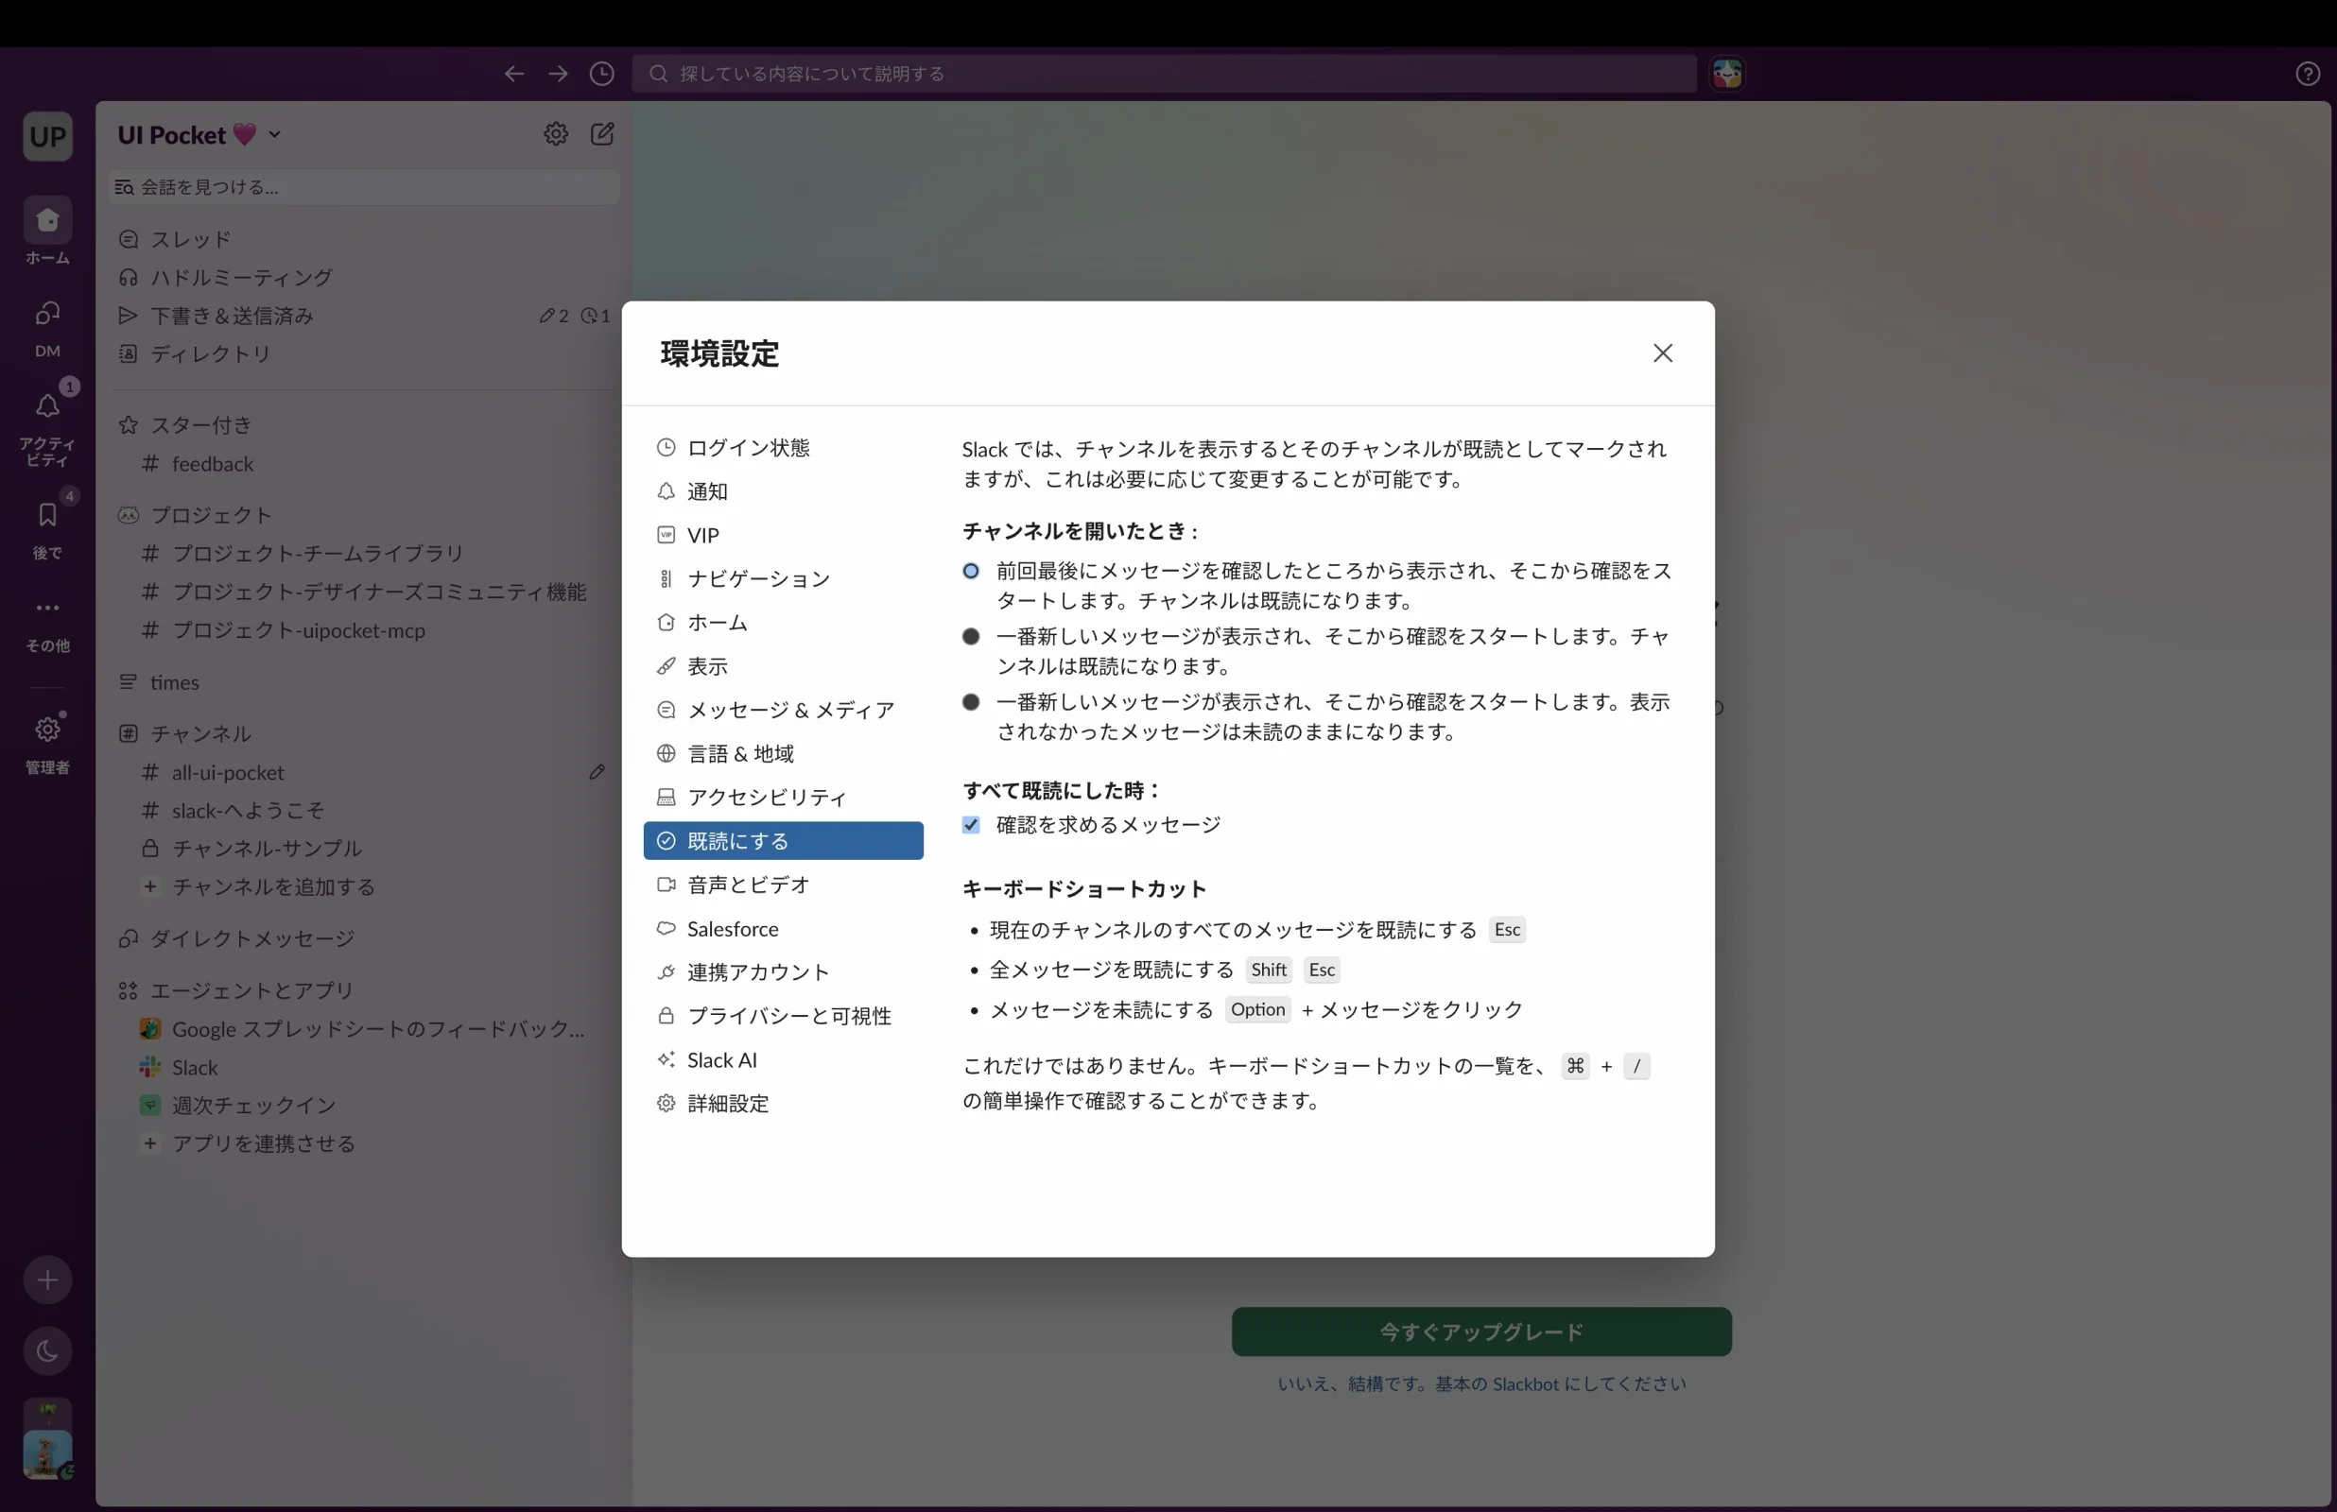Open 通知 preferences tab
2337x1512 pixels.
coord(783,490)
